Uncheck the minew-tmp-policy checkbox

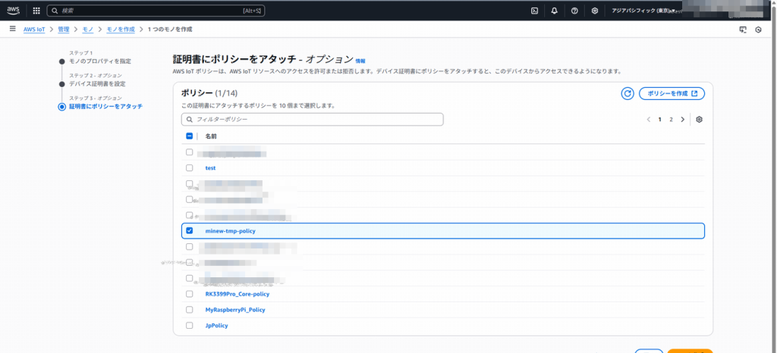(x=190, y=231)
